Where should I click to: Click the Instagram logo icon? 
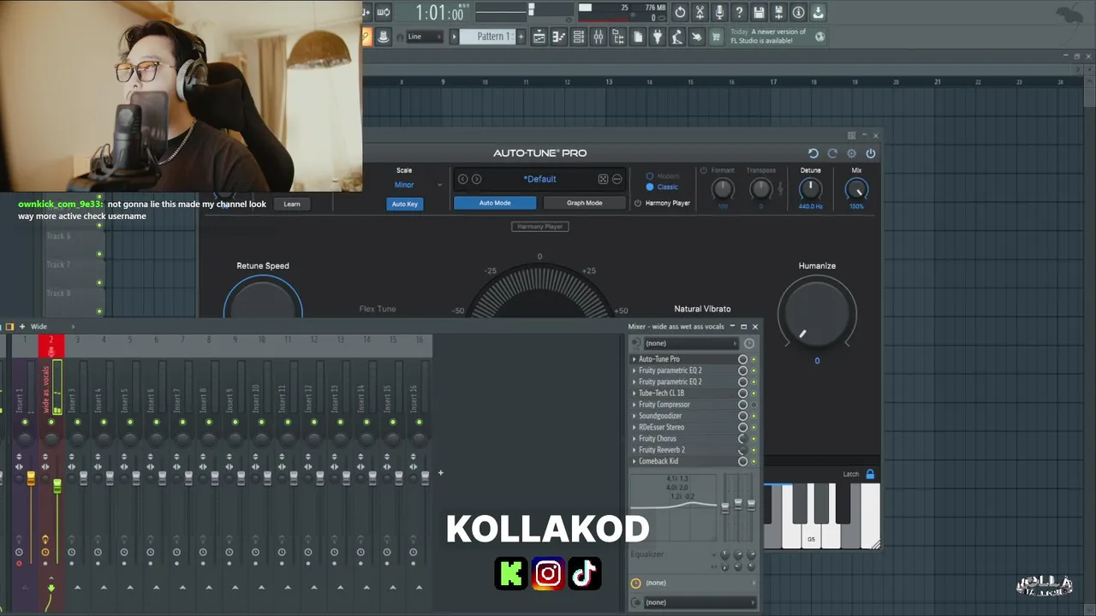click(548, 573)
